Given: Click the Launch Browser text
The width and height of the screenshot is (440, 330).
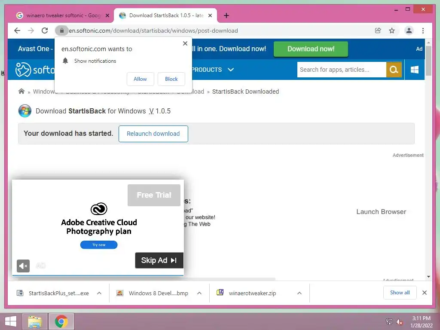Looking at the screenshot, I should pyautogui.click(x=381, y=212).
